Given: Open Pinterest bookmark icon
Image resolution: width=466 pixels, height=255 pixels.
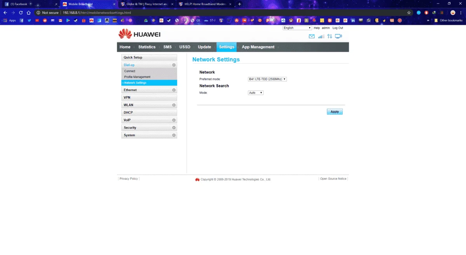Looking at the screenshot, I should tap(400, 20).
